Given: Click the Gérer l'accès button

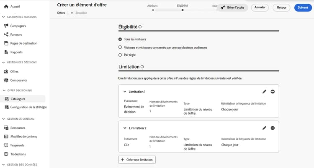Looking at the screenshot, I should (x=232, y=8).
